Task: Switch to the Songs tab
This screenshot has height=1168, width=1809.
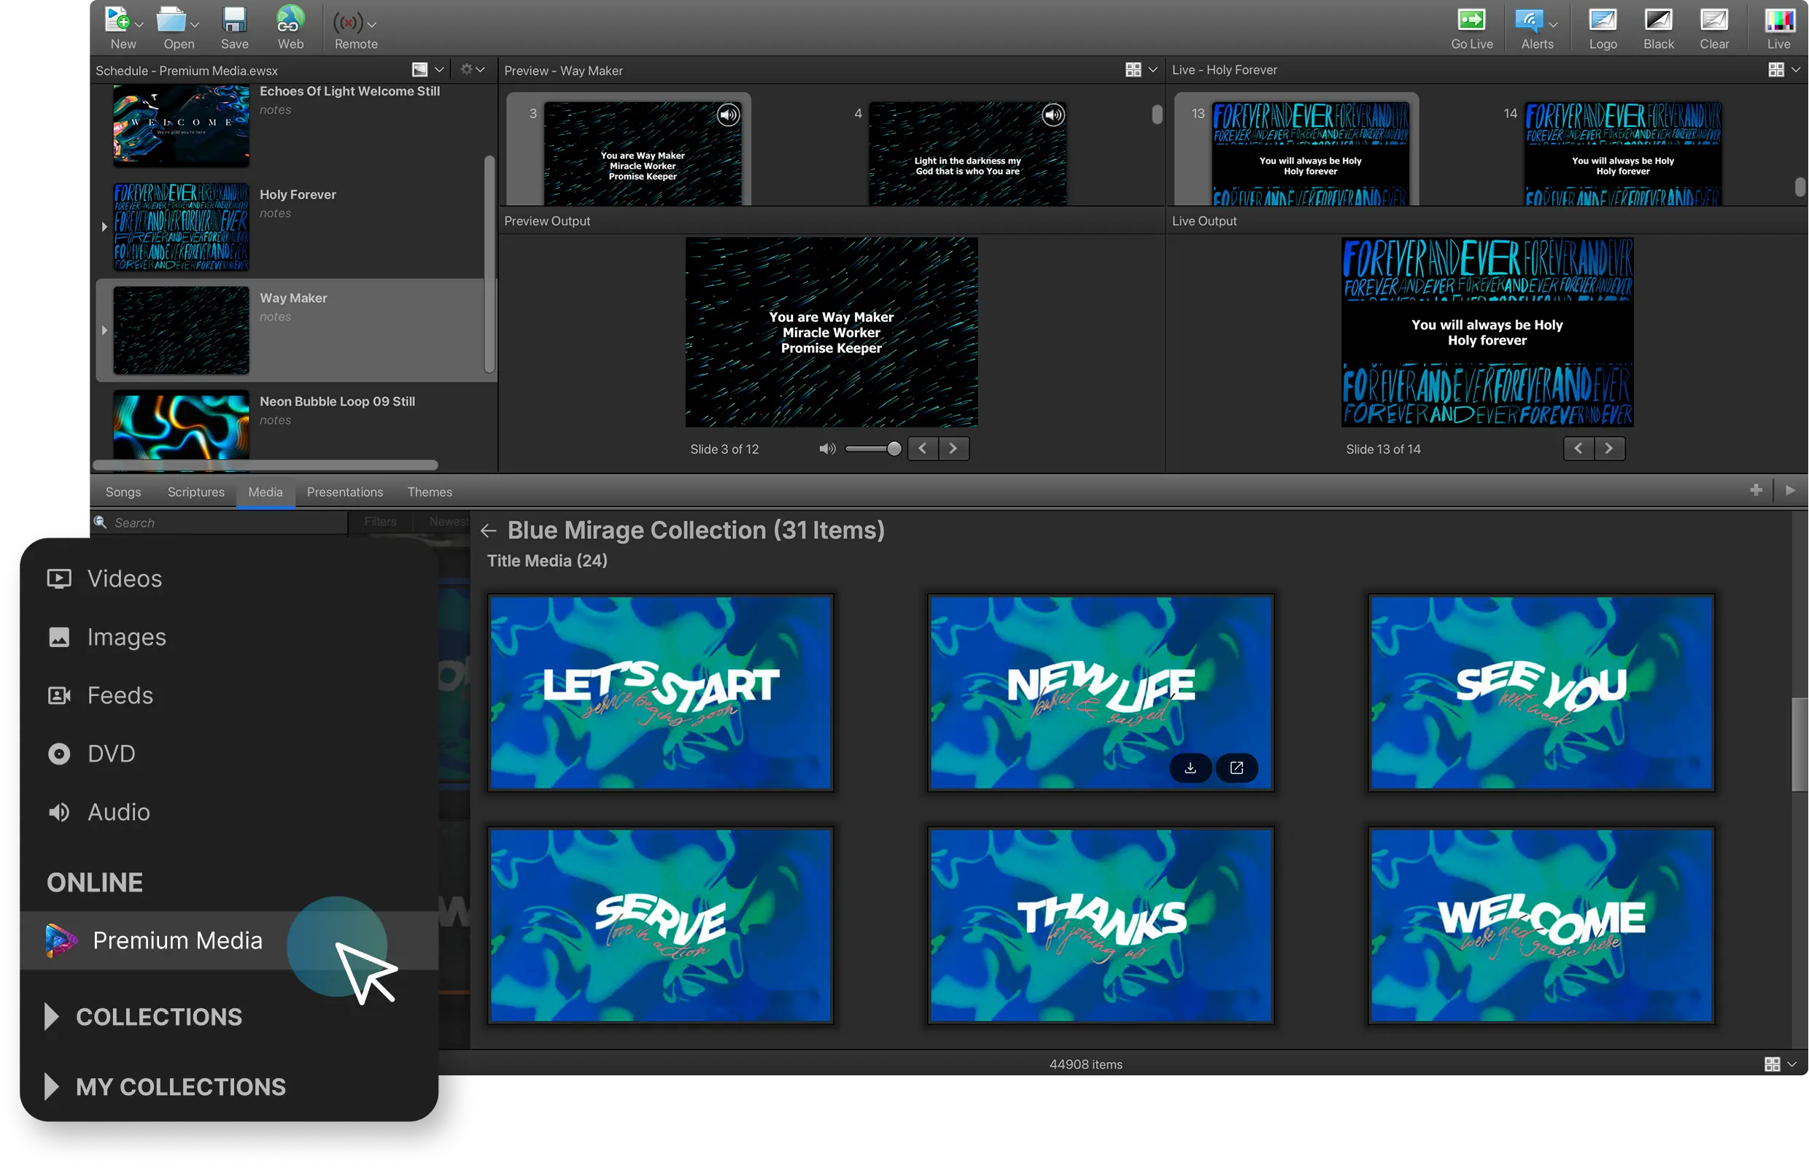Action: (123, 492)
